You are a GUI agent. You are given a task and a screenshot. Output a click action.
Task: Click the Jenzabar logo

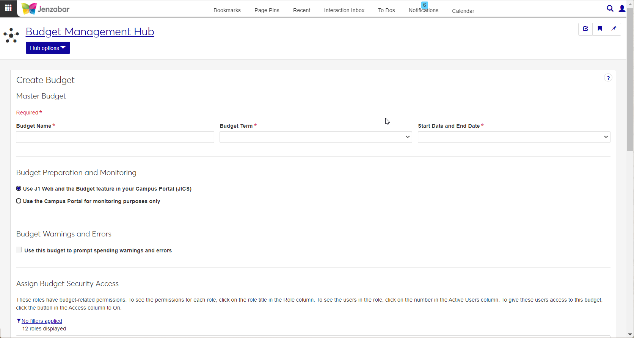click(x=46, y=9)
